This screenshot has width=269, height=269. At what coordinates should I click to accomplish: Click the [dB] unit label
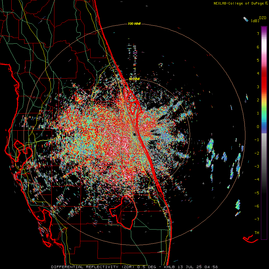click(255, 21)
